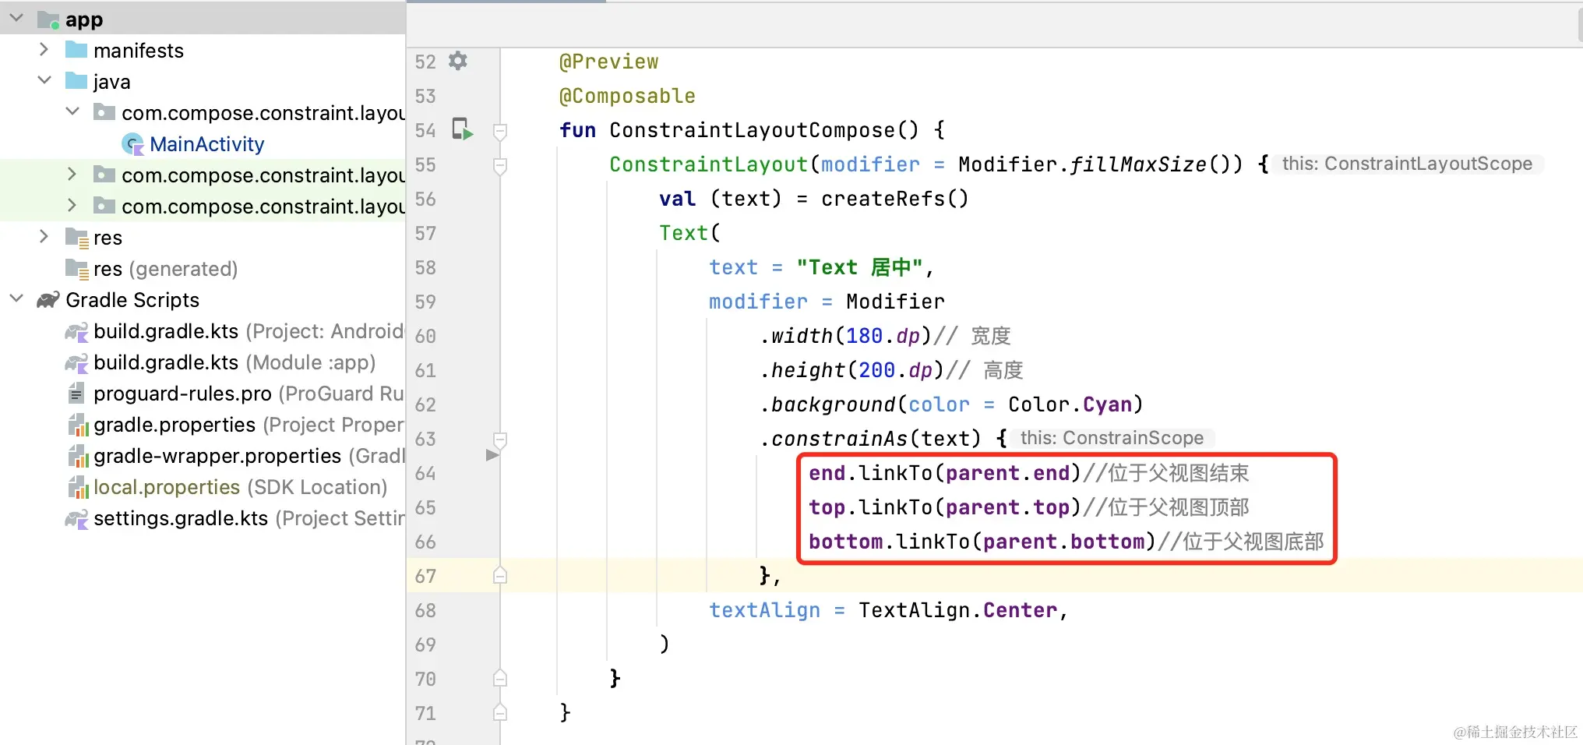Click the ConstrainScope inlay hint

point(1112,438)
